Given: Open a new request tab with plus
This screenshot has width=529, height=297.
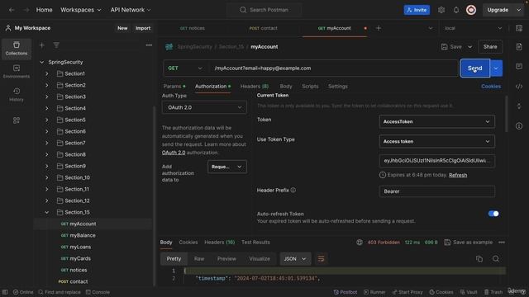Looking at the screenshot, I should (379, 28).
